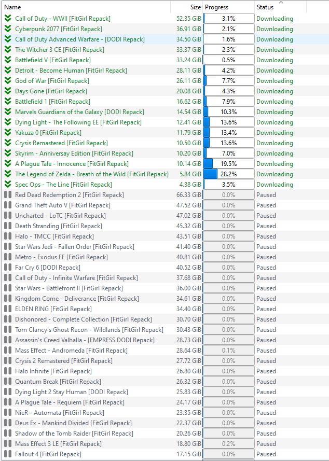The height and width of the screenshot is (461, 329).
Task: Select Call of Duty Advanced Warfare torrent row
Action: (165, 39)
